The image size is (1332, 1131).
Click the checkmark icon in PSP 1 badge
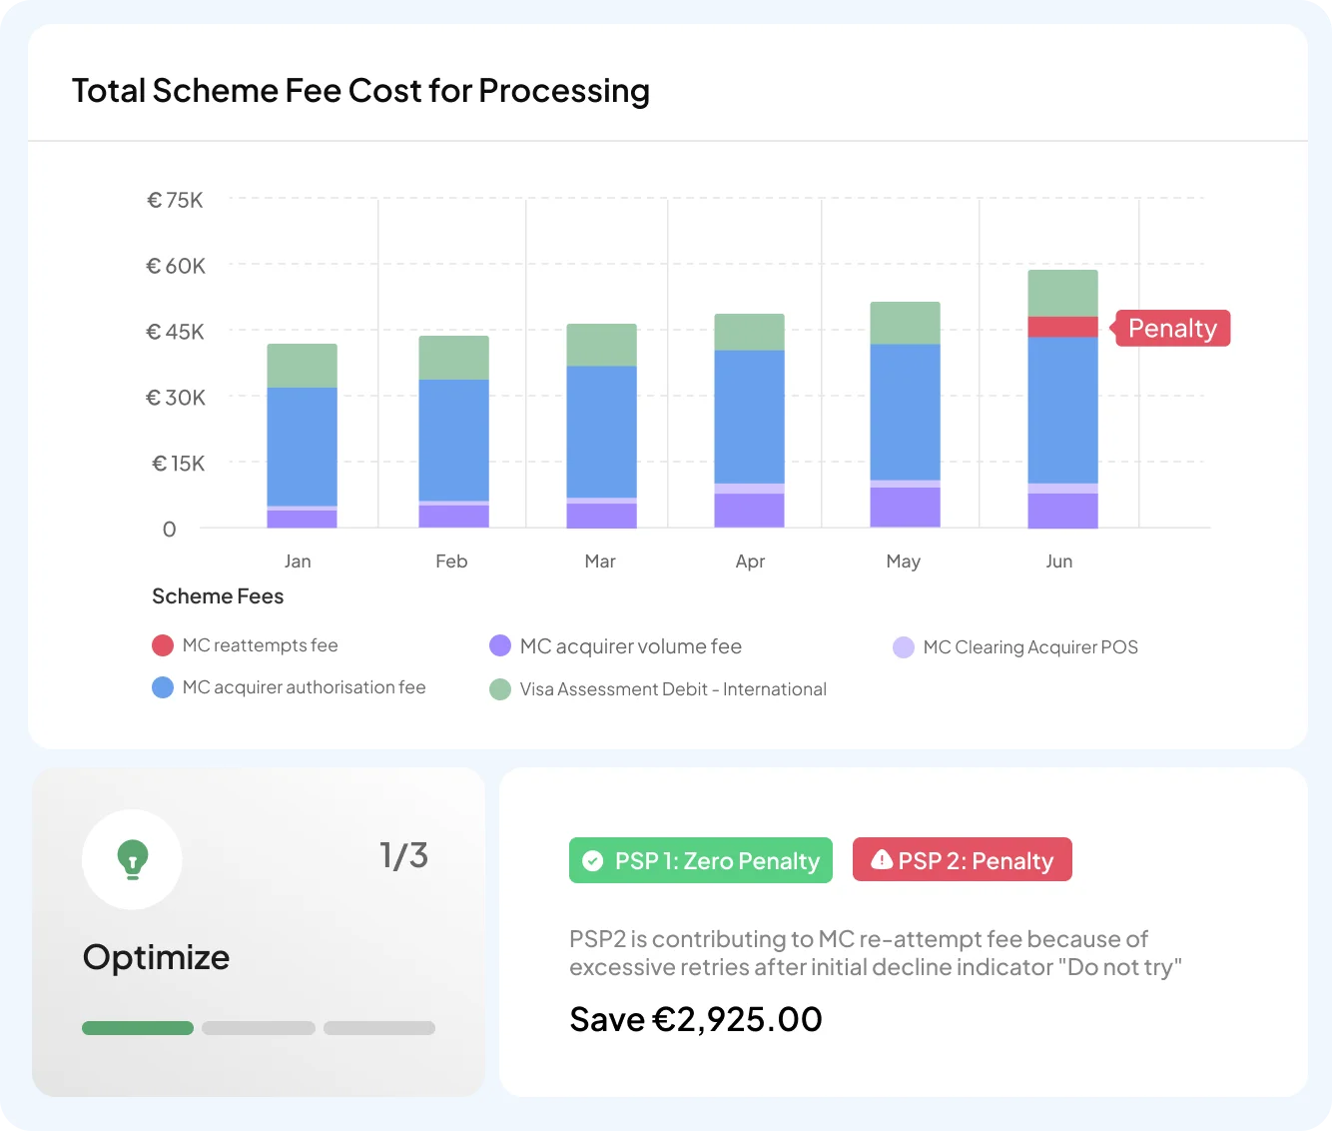point(592,861)
